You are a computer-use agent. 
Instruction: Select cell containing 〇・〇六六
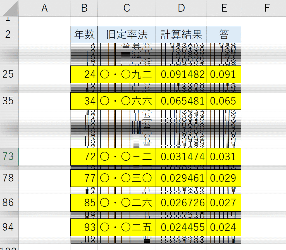[x=127, y=101]
